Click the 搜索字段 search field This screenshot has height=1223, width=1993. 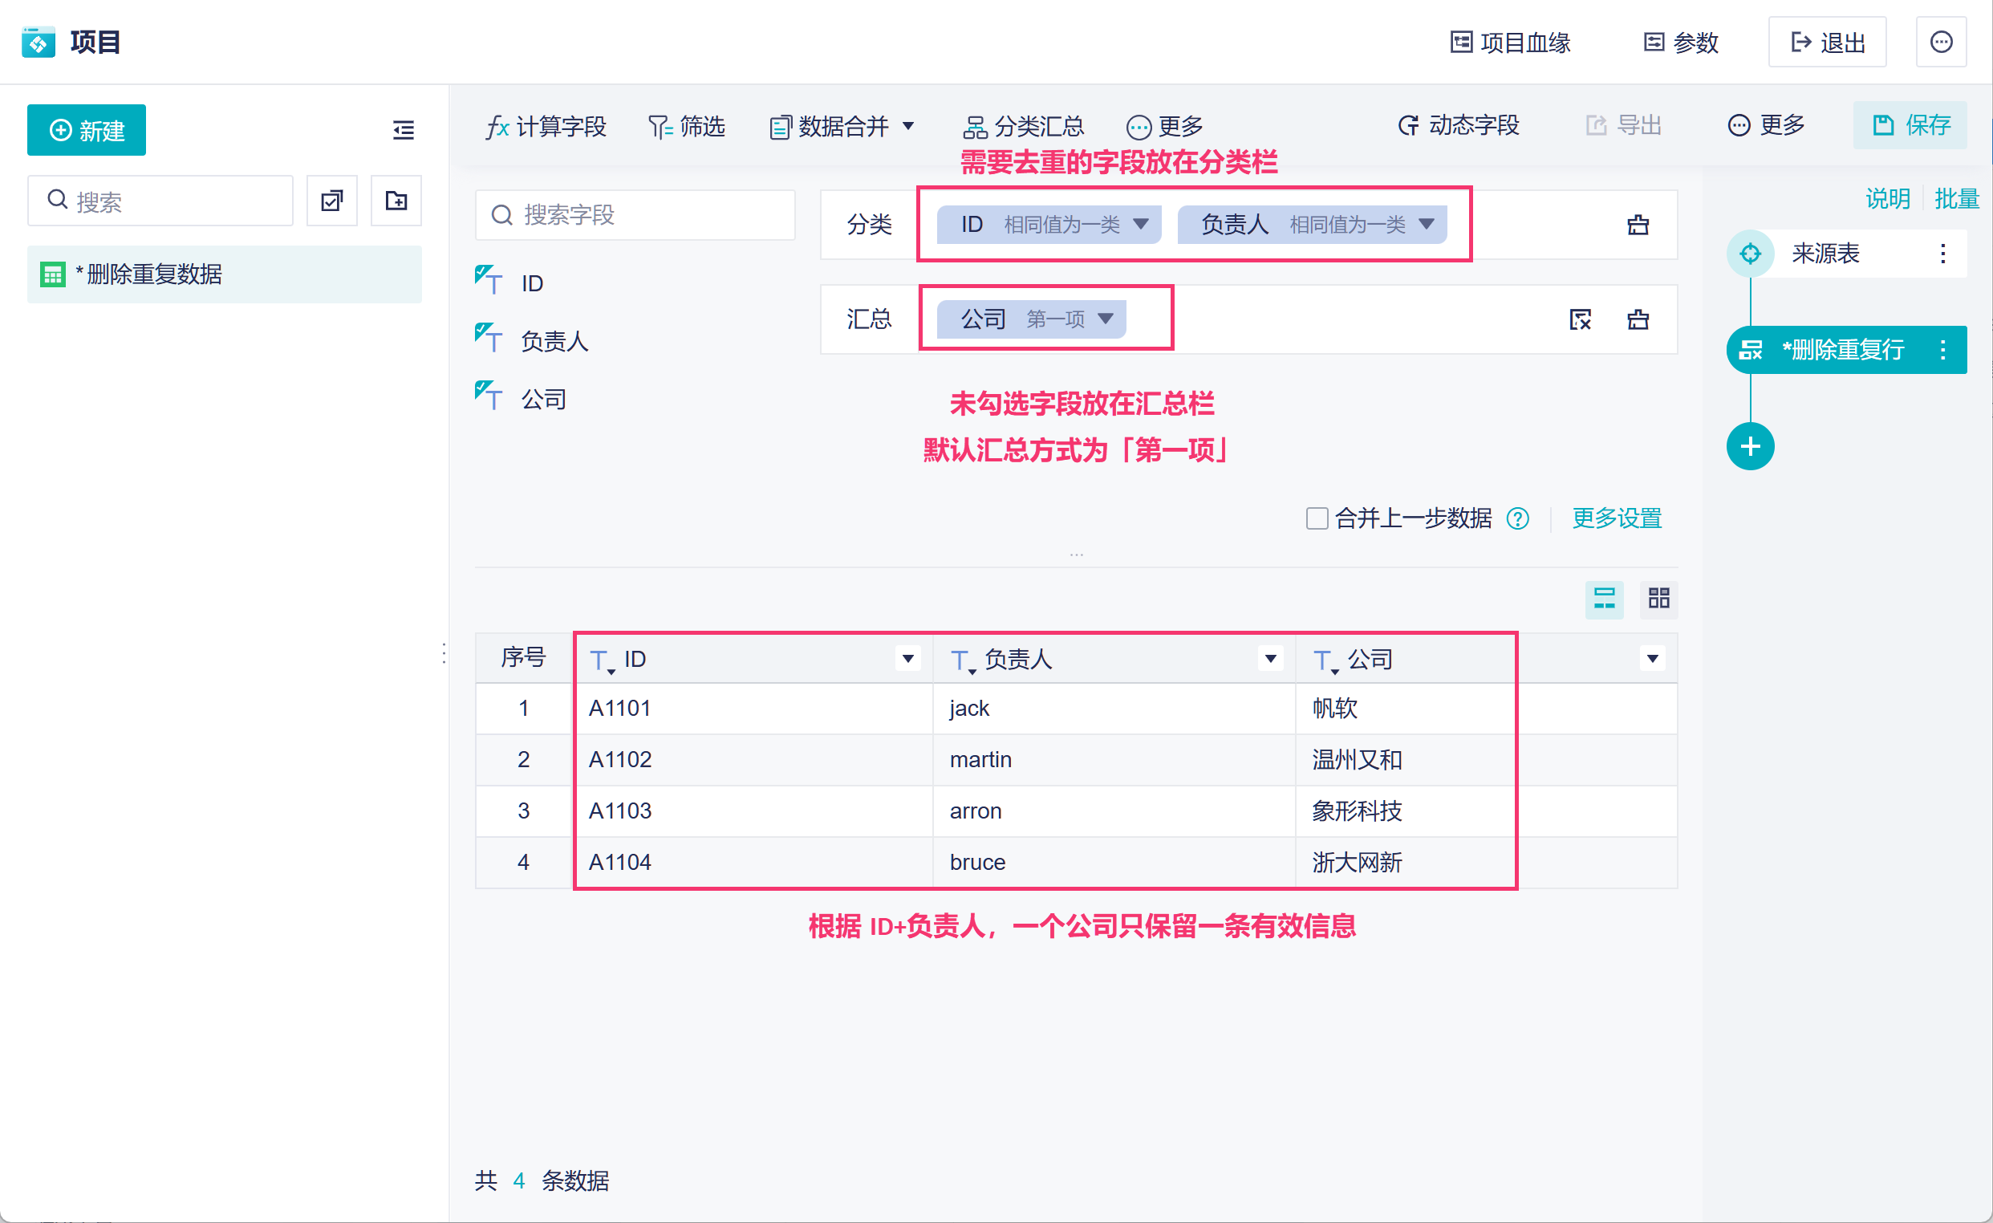coord(635,215)
